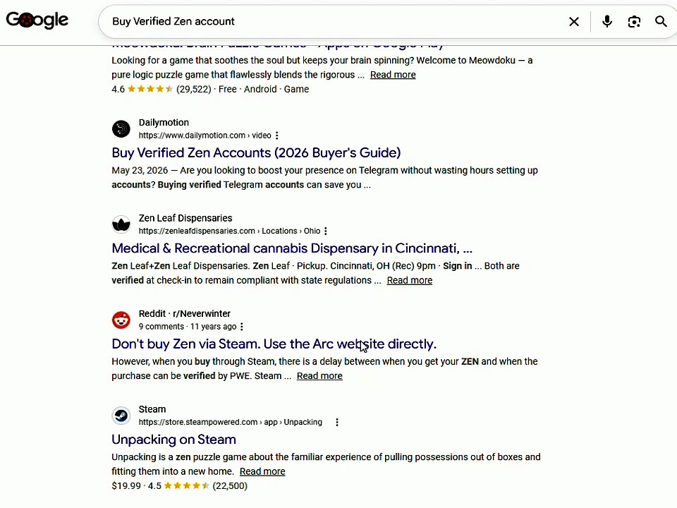Click Read more under Meowdoku description
The width and height of the screenshot is (677, 508).
393,75
